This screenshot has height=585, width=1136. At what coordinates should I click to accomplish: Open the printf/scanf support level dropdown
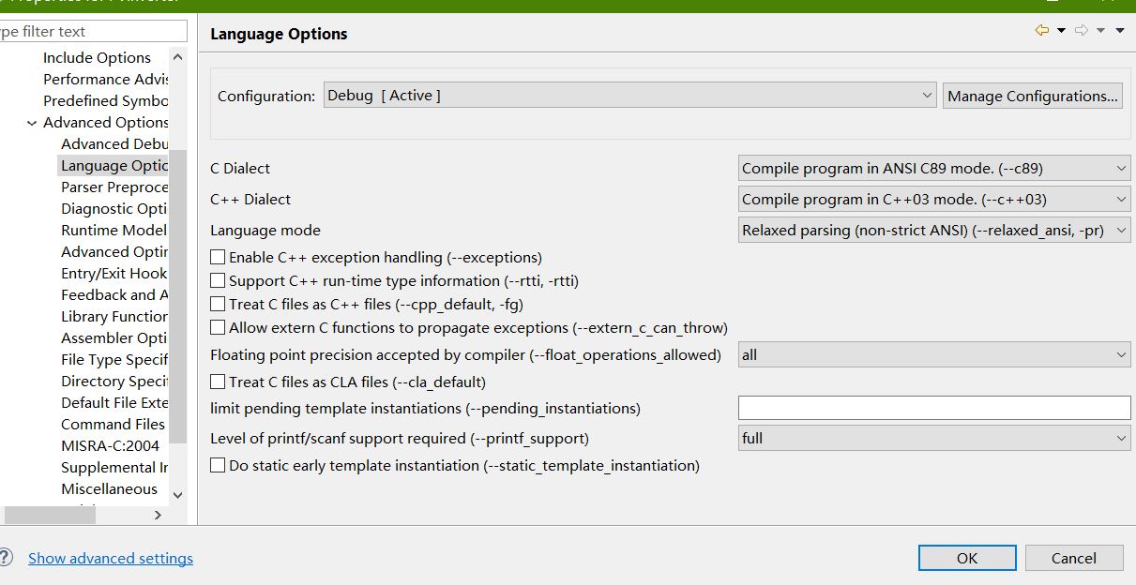click(x=934, y=438)
